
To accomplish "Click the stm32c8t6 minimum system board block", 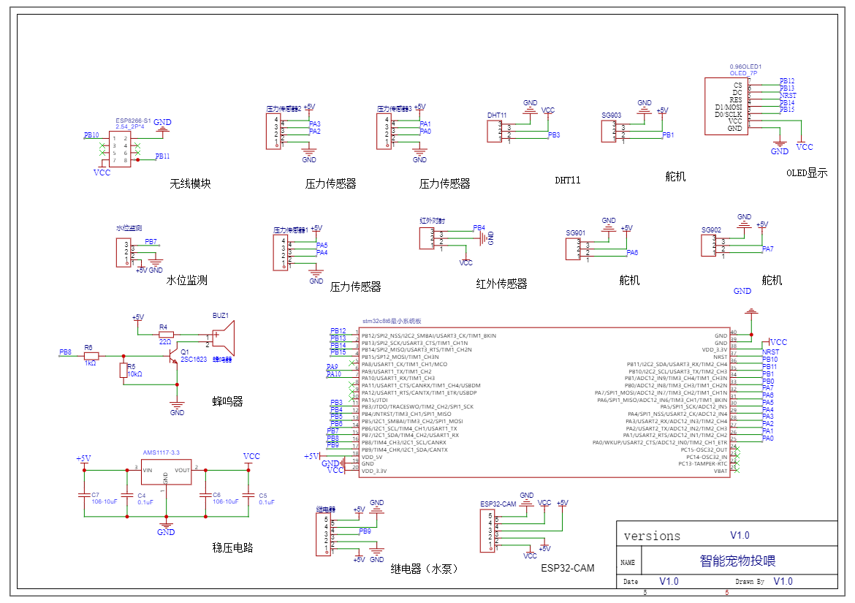I will pyautogui.click(x=544, y=402).
